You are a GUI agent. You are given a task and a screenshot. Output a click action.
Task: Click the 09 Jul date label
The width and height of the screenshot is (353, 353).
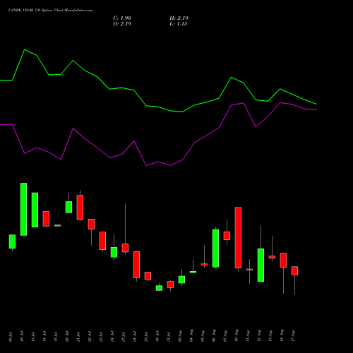pyautogui.click(x=11, y=337)
